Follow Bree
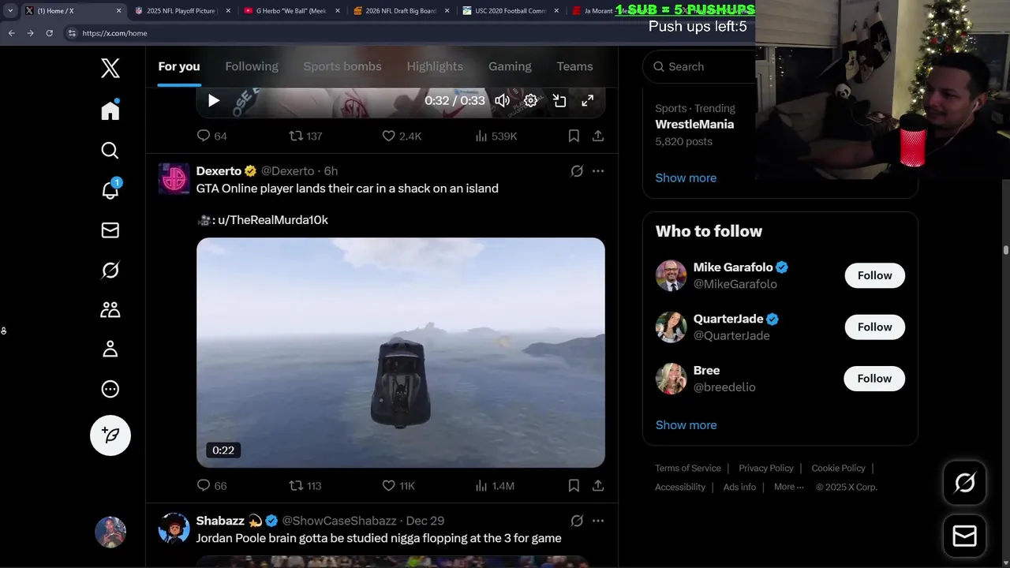 (x=874, y=379)
